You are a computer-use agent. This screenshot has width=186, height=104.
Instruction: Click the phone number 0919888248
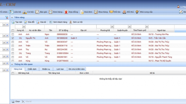[x=62, y=38]
